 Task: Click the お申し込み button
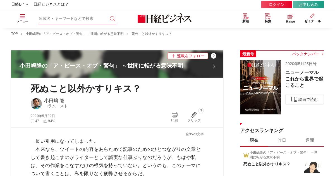click(308, 4)
